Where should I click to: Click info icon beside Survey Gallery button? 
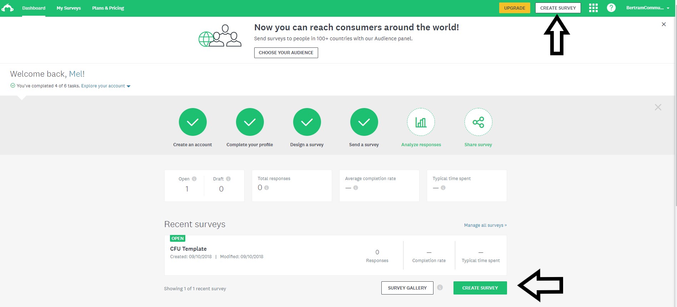[440, 287]
